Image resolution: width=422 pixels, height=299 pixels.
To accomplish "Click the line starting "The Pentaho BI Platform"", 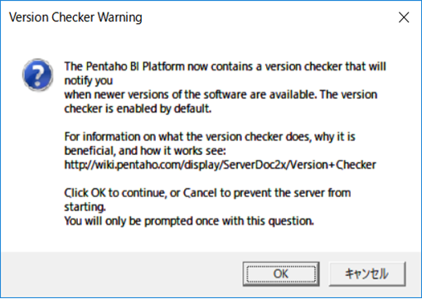I will click(225, 66).
